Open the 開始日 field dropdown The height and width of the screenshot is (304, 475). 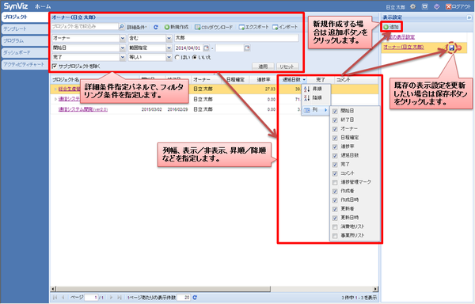tap(123, 47)
